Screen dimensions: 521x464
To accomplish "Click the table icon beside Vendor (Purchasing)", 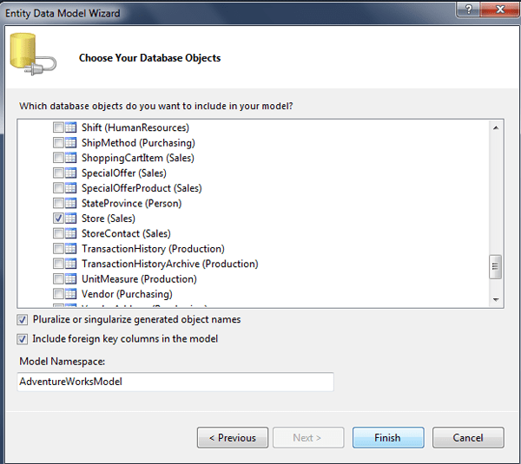I will 70,294.
